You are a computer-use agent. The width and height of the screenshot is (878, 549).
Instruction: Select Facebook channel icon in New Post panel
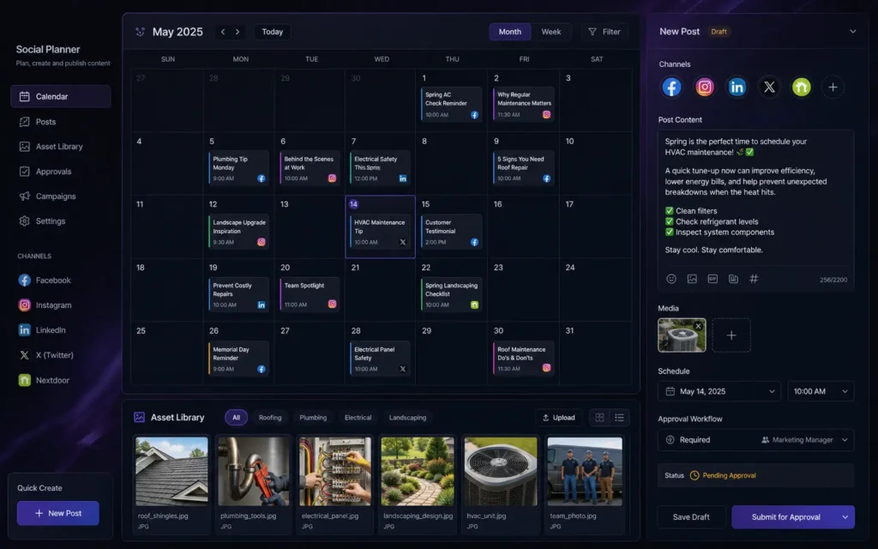coord(671,87)
